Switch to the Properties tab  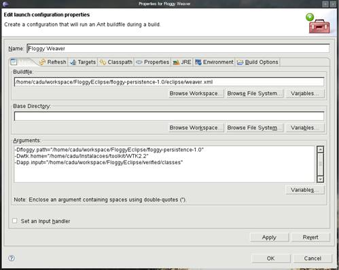click(153, 62)
